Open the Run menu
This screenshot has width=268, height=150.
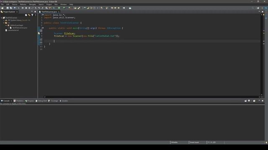56,5
